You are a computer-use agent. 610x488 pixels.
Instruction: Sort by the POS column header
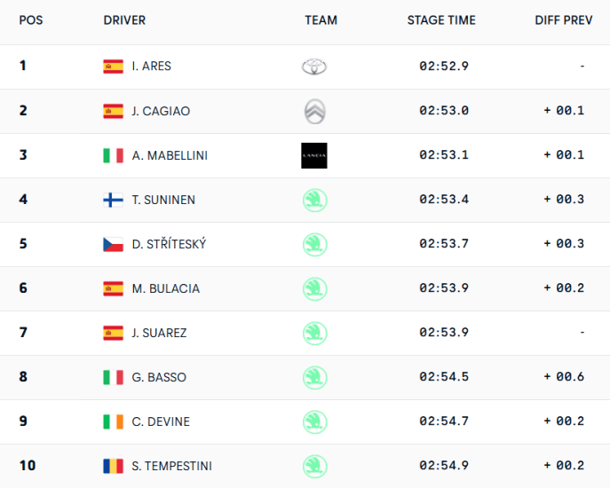[x=31, y=20]
